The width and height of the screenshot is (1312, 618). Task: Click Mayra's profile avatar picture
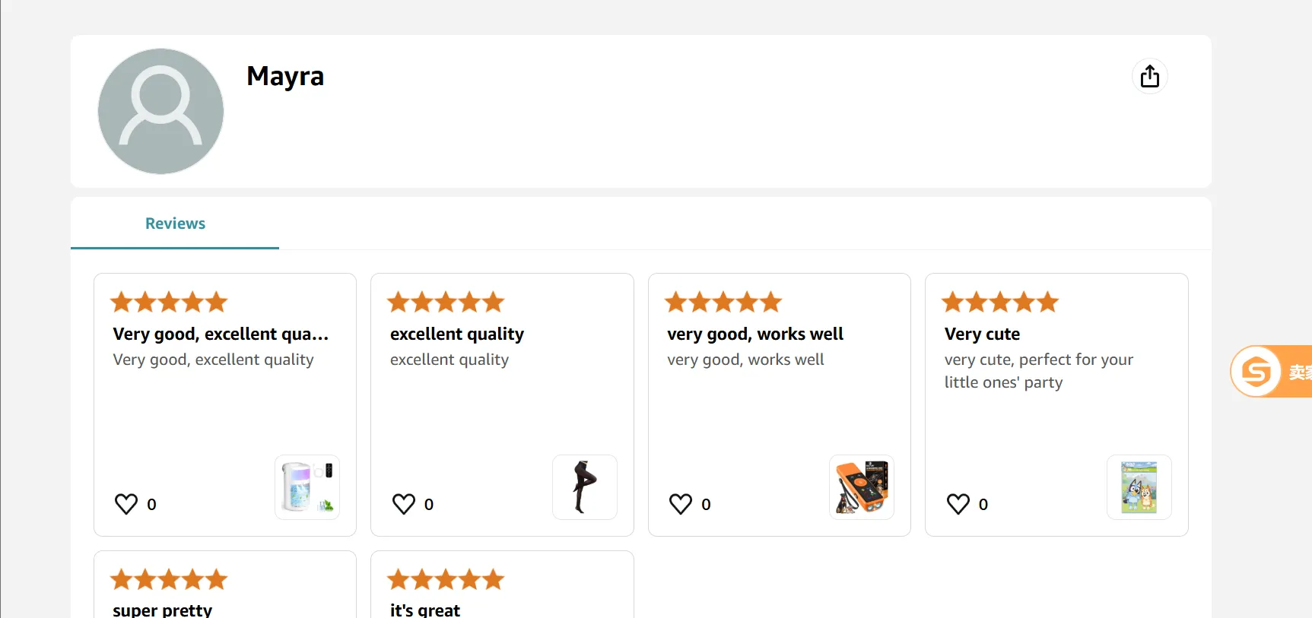point(160,111)
